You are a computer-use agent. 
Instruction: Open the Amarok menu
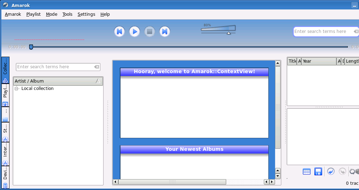pos(13,14)
